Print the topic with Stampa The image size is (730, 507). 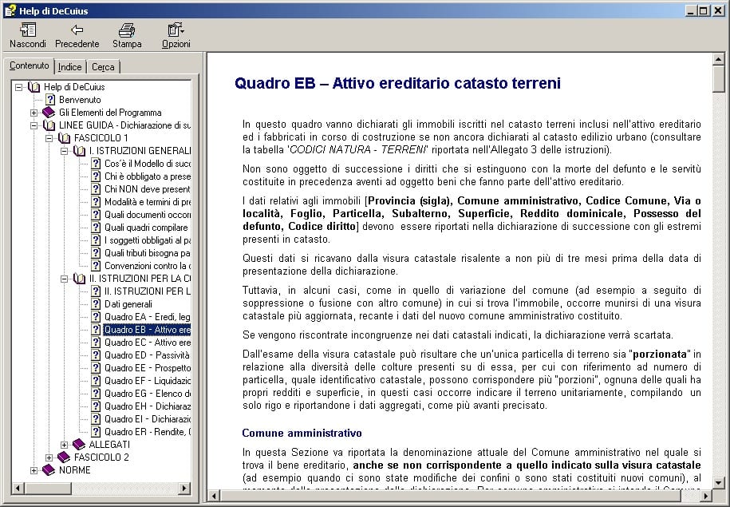point(127,30)
